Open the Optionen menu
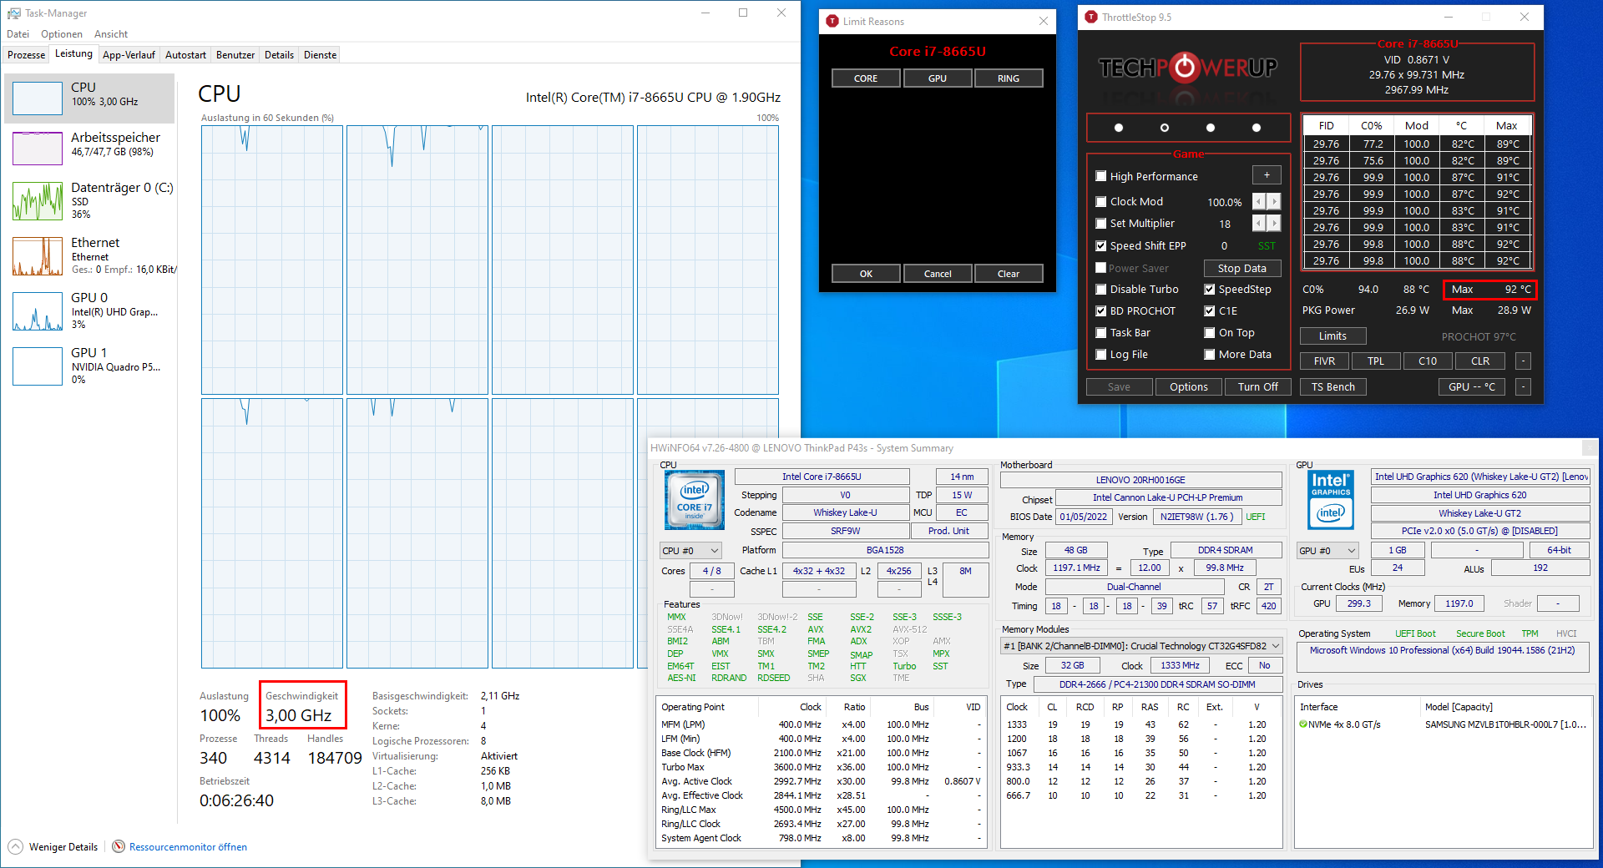 (62, 34)
